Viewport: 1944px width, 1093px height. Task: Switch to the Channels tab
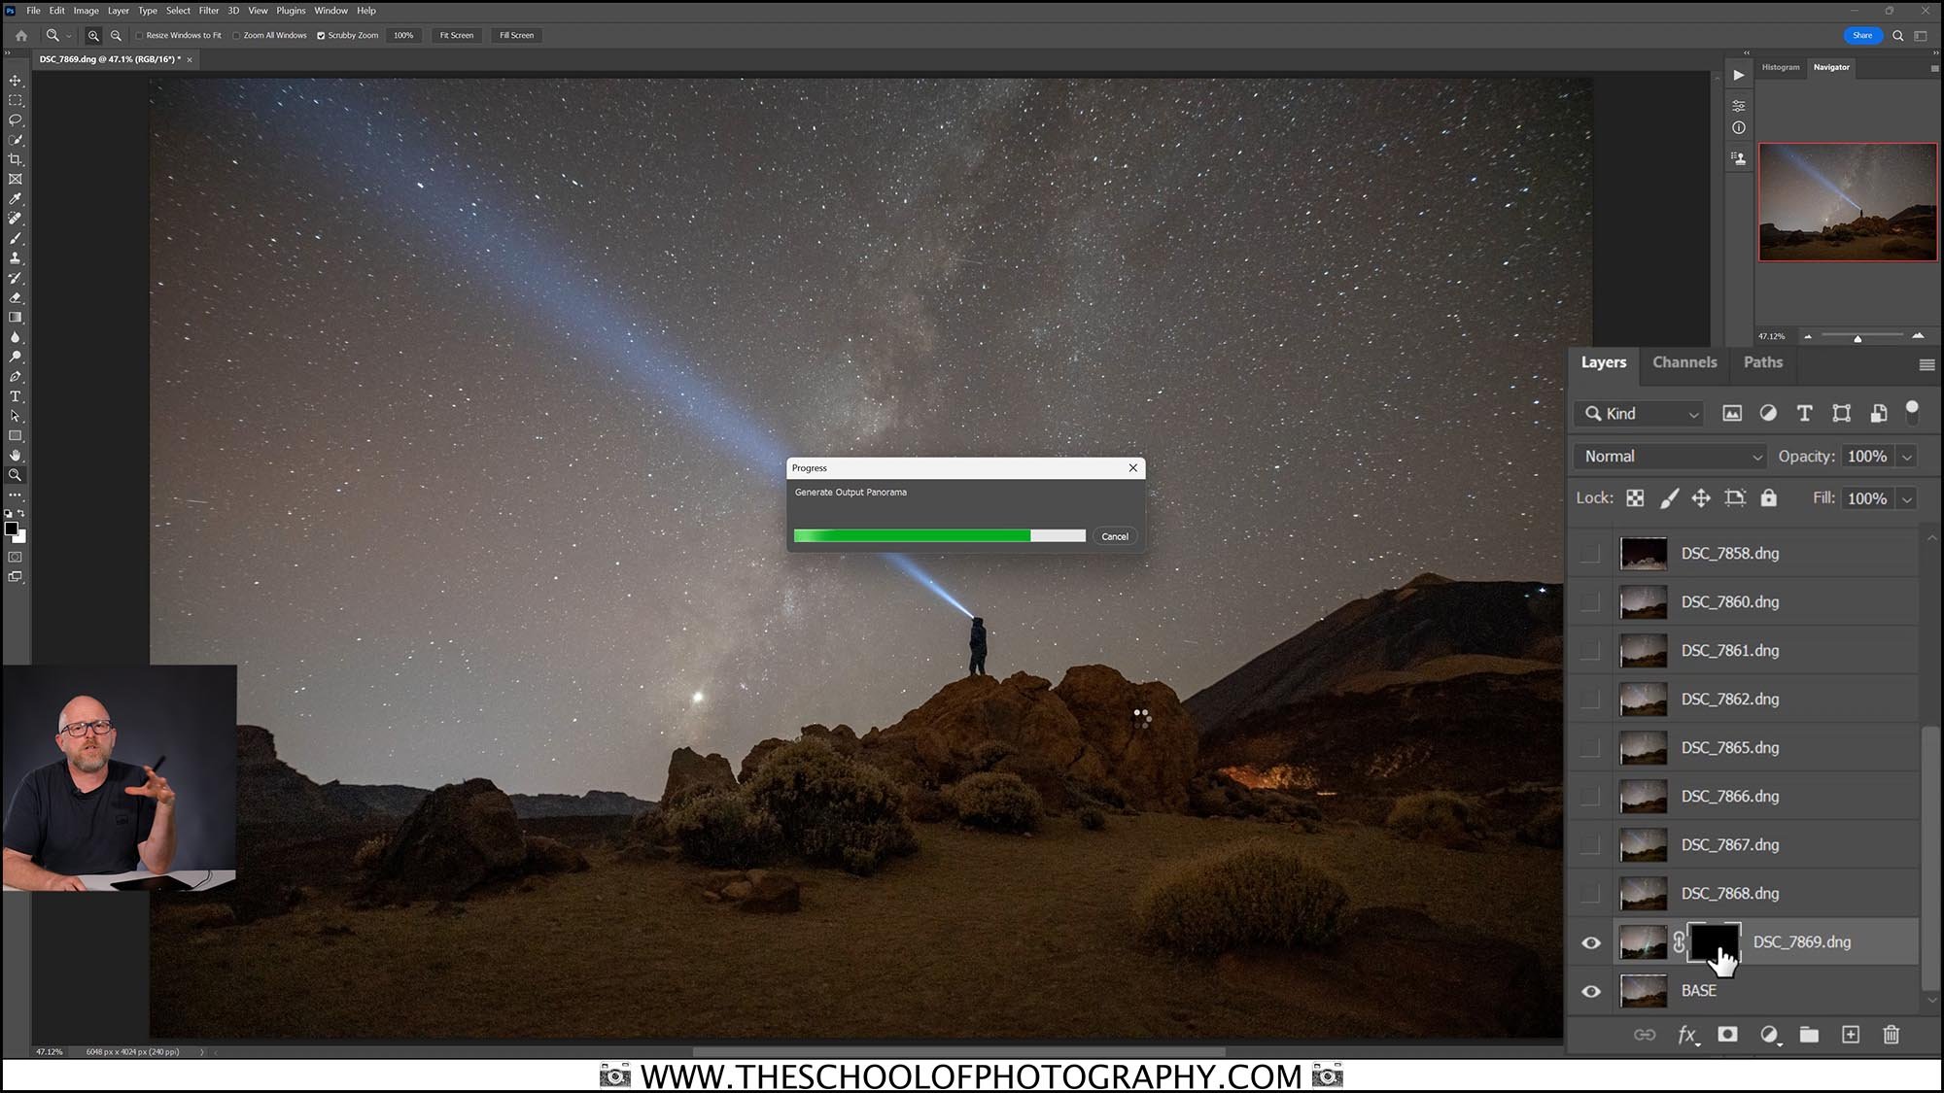pos(1684,362)
